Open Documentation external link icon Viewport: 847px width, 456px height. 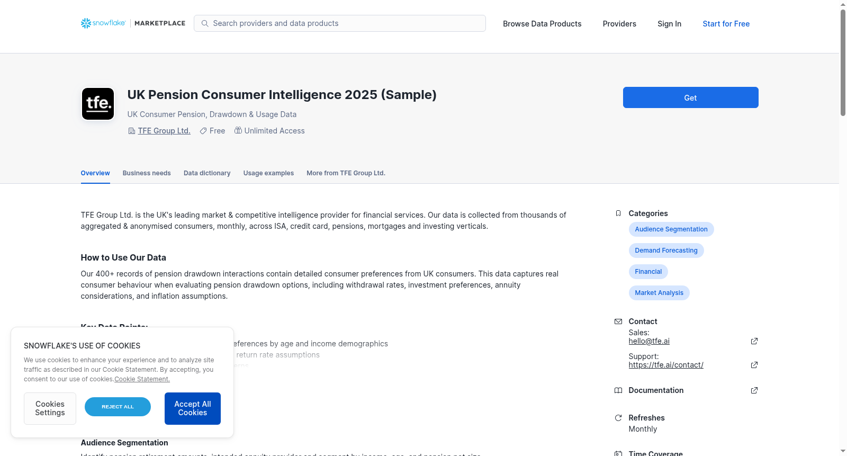click(x=754, y=390)
